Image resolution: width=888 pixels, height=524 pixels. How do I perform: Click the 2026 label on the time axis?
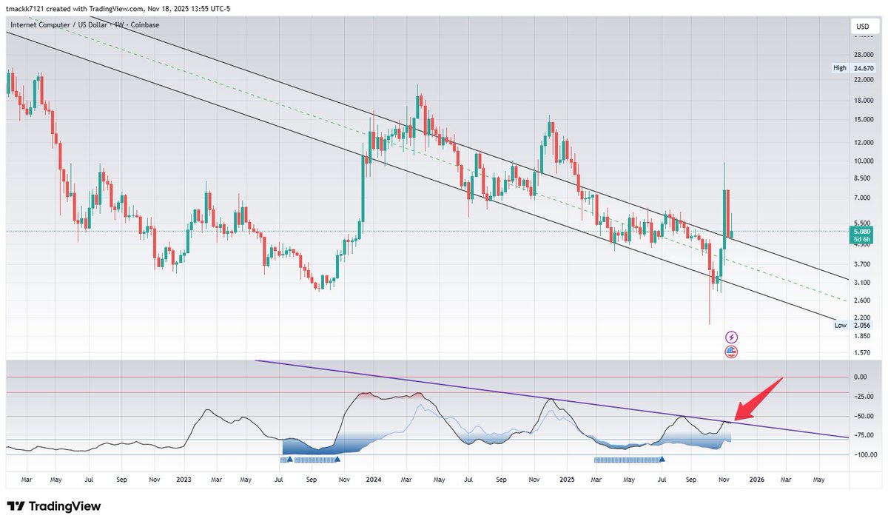(758, 480)
